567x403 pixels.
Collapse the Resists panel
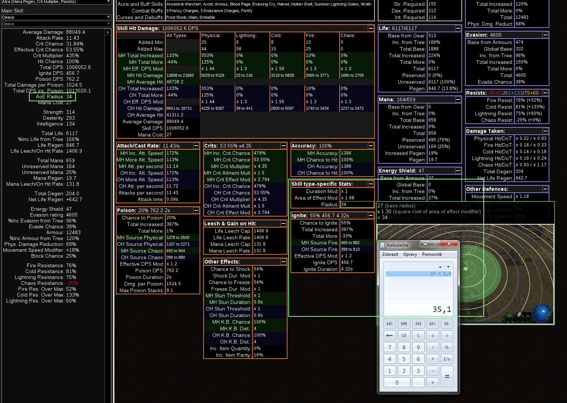[546, 93]
